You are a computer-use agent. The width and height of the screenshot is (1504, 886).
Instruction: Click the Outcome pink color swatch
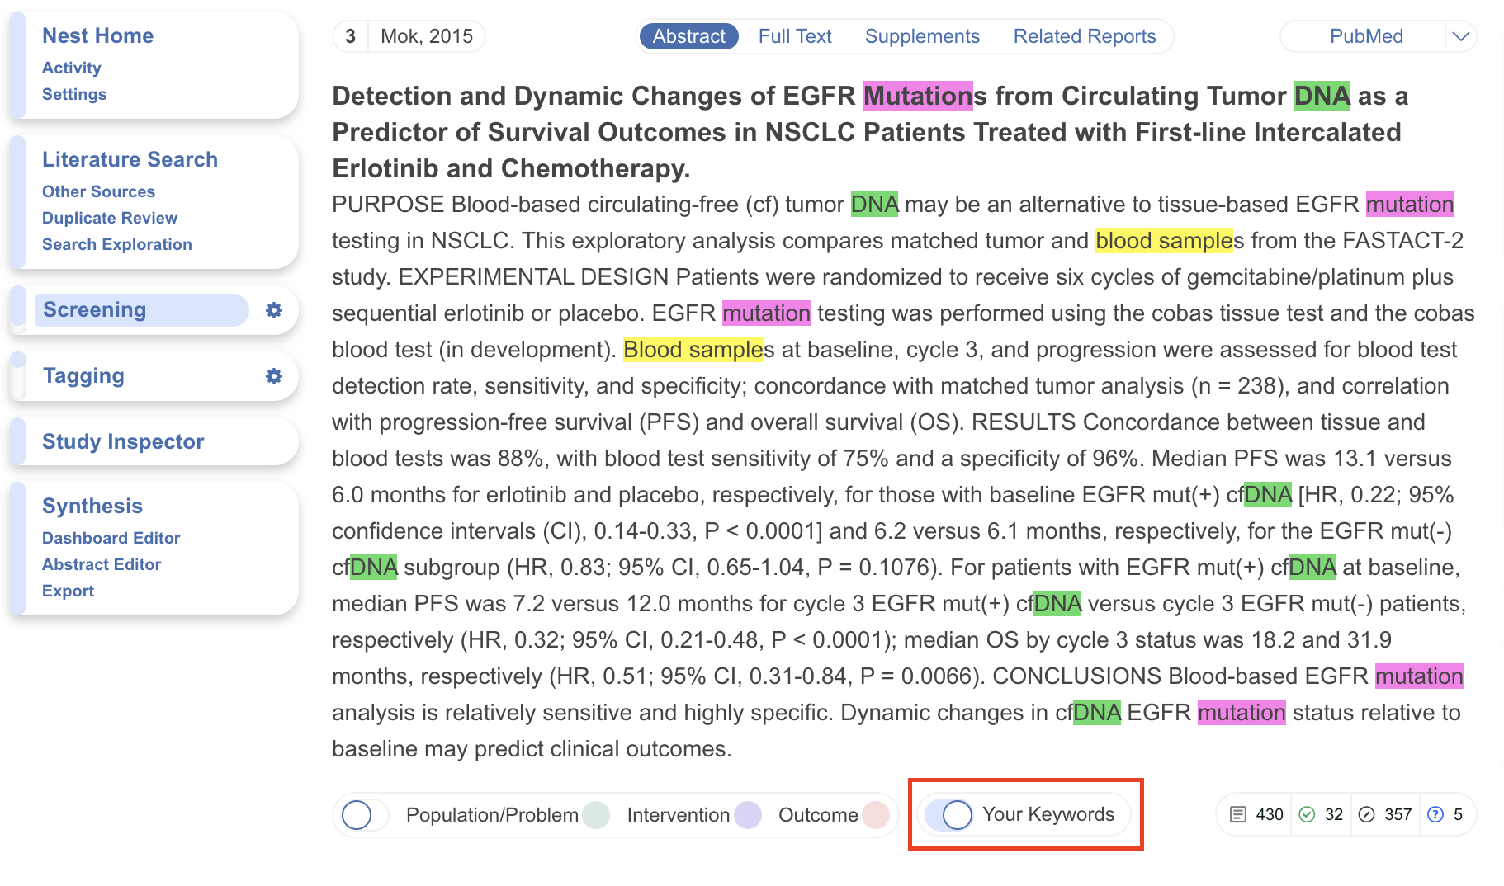pyautogui.click(x=876, y=815)
